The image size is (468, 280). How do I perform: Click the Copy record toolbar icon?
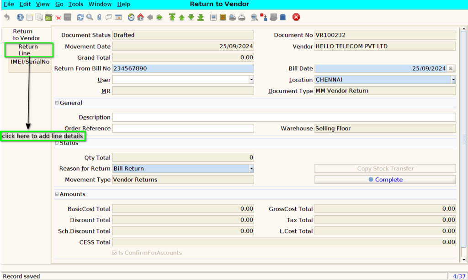click(x=39, y=17)
